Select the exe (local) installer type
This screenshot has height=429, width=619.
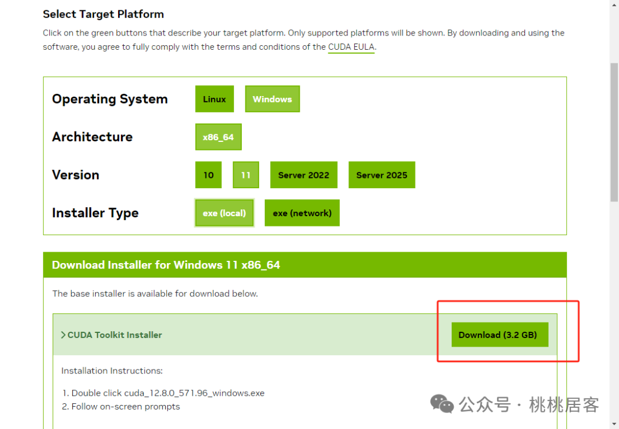[224, 213]
